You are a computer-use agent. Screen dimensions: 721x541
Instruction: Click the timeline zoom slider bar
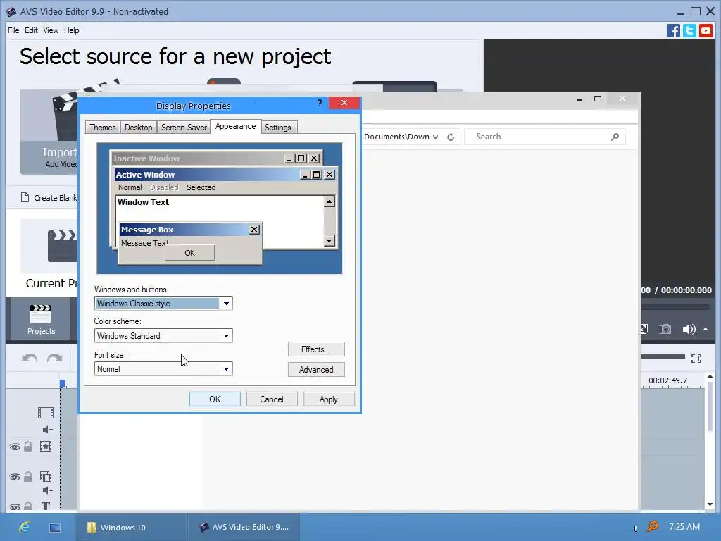[x=663, y=356]
